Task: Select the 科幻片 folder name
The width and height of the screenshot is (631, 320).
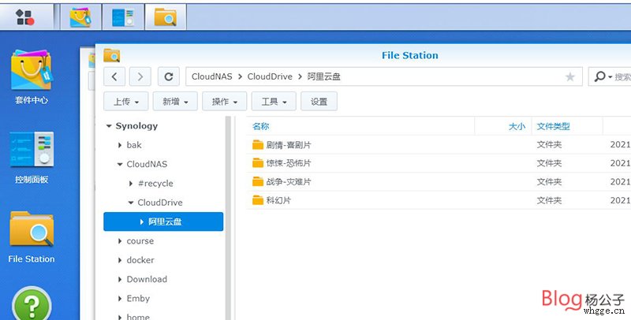Action: point(278,200)
